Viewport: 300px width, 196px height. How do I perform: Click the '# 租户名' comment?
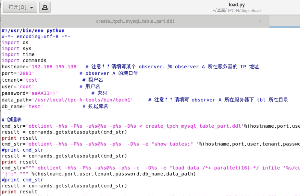tap(93, 80)
